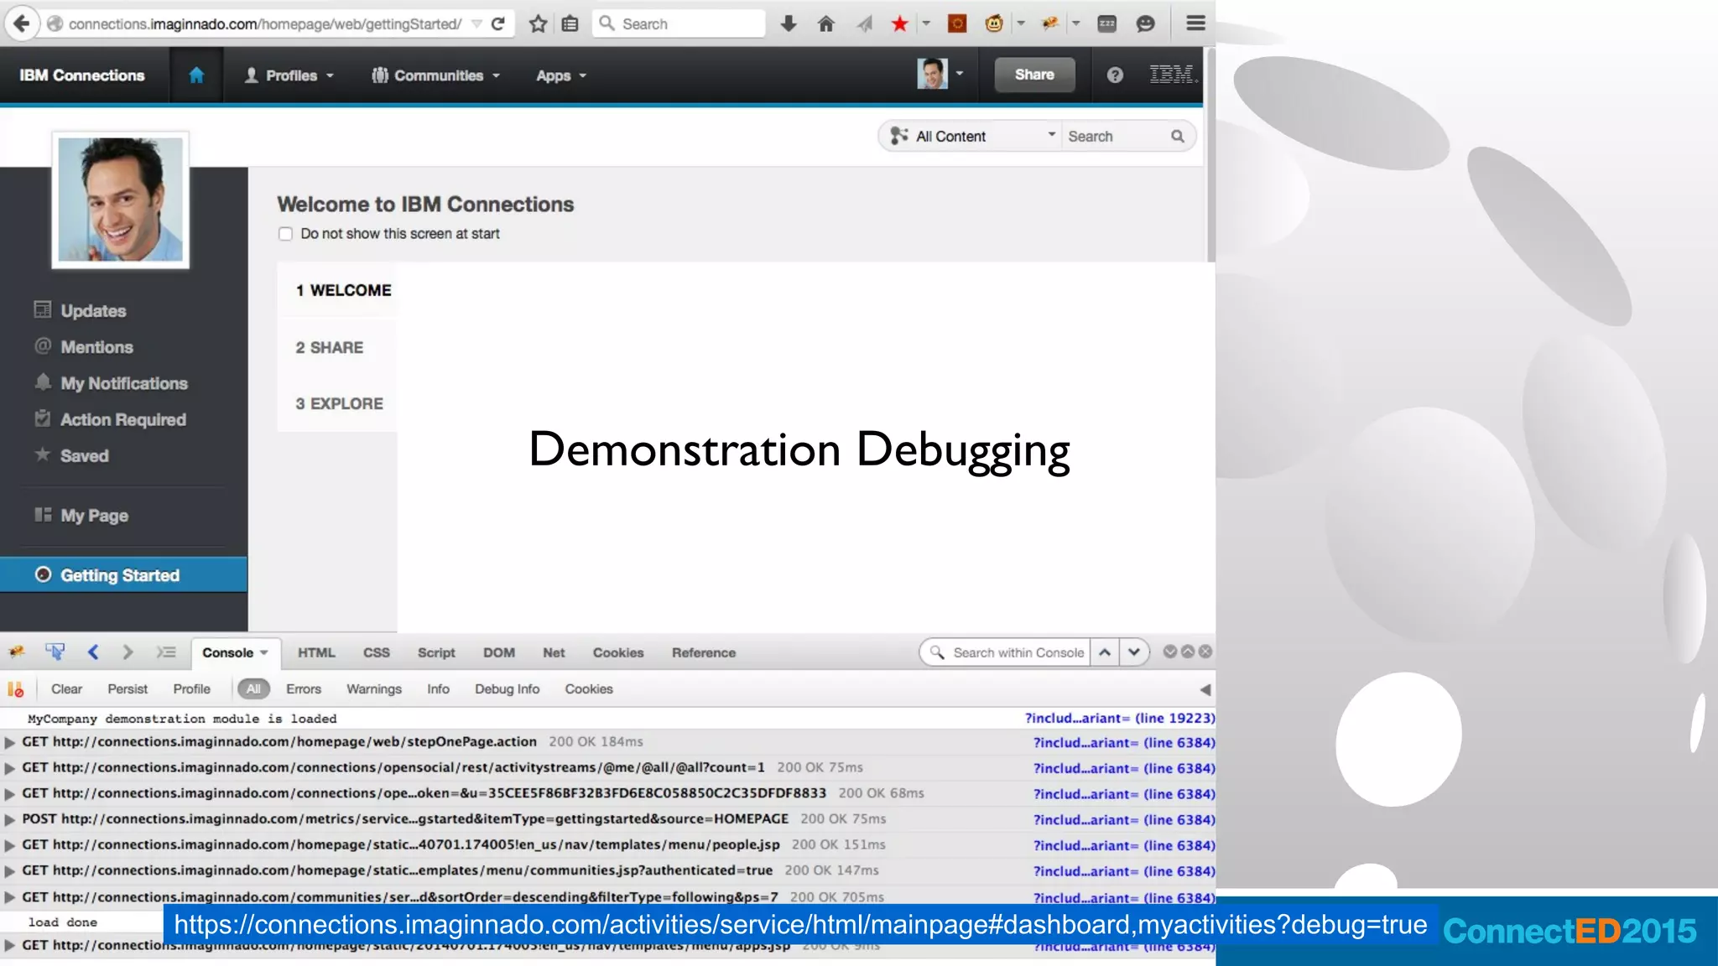
Task: Toggle Firebug command line icon
Action: tap(166, 652)
